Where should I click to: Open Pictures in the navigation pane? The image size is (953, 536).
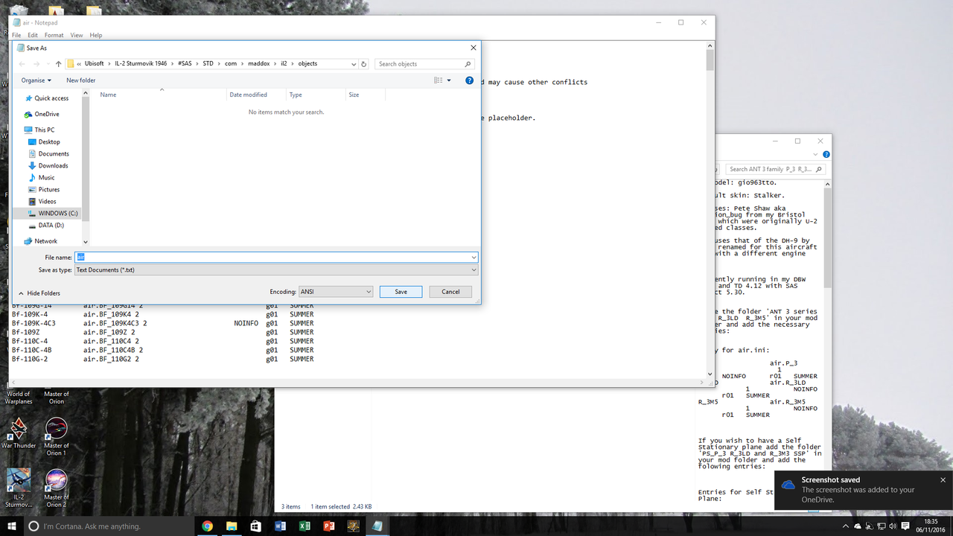pyautogui.click(x=49, y=189)
